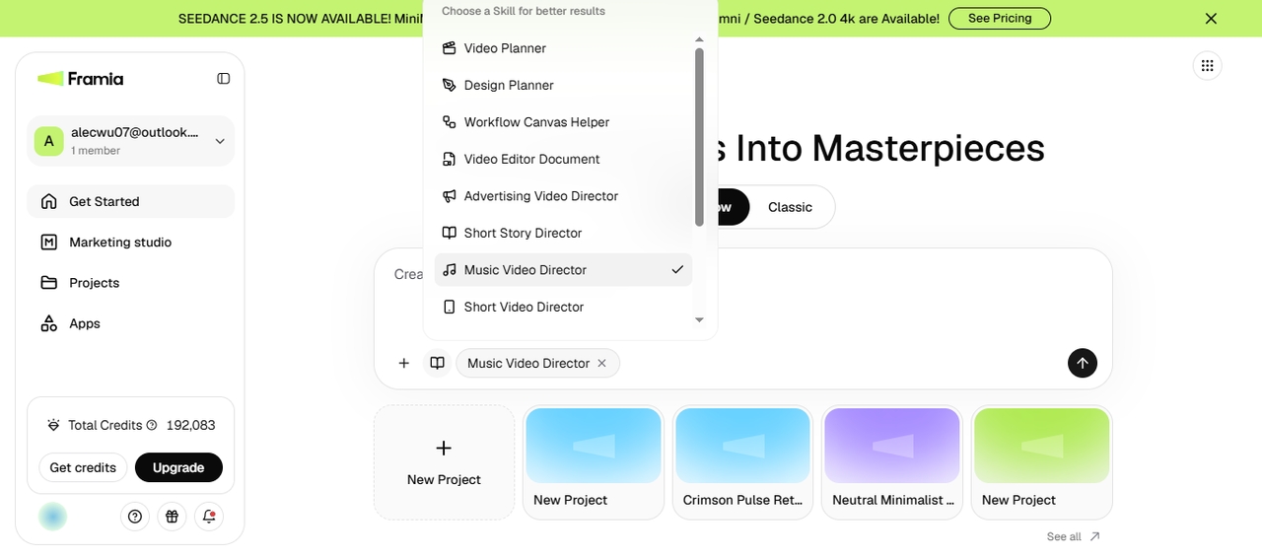This screenshot has height=558, width=1262.
Task: Open Get Started page
Action: pos(131,201)
